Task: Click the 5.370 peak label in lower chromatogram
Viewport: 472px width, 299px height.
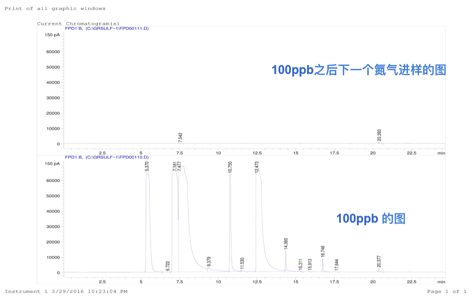Action: pyautogui.click(x=147, y=166)
